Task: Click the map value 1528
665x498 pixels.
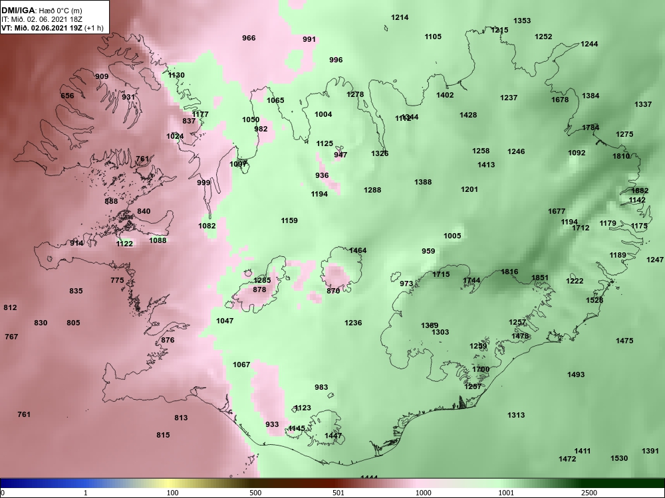Action: [x=594, y=300]
